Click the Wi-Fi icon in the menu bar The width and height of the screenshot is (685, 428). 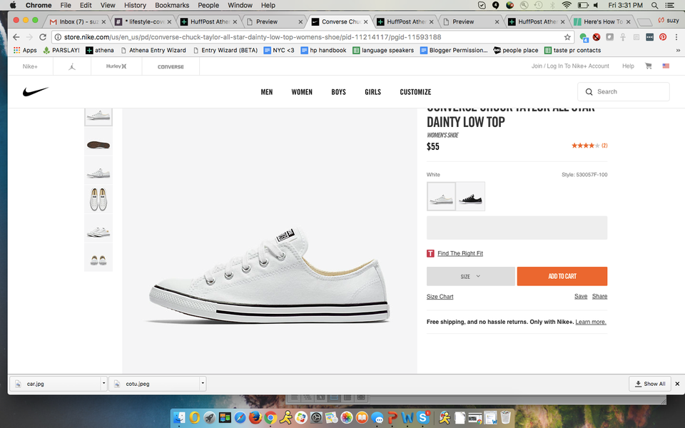click(567, 5)
